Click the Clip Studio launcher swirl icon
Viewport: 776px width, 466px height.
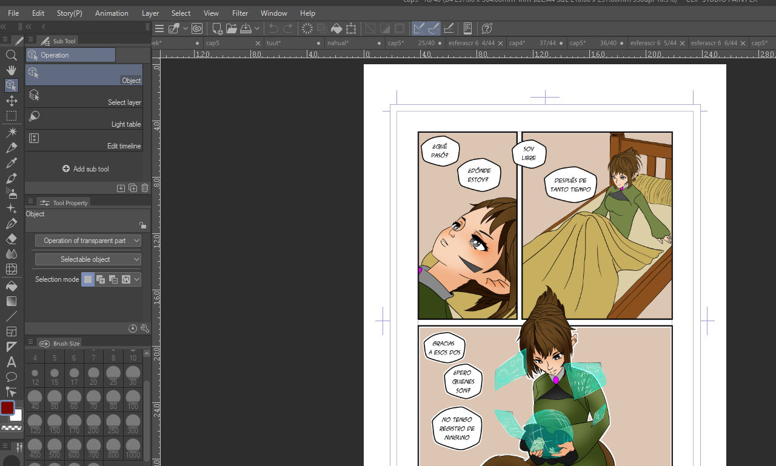click(x=197, y=28)
